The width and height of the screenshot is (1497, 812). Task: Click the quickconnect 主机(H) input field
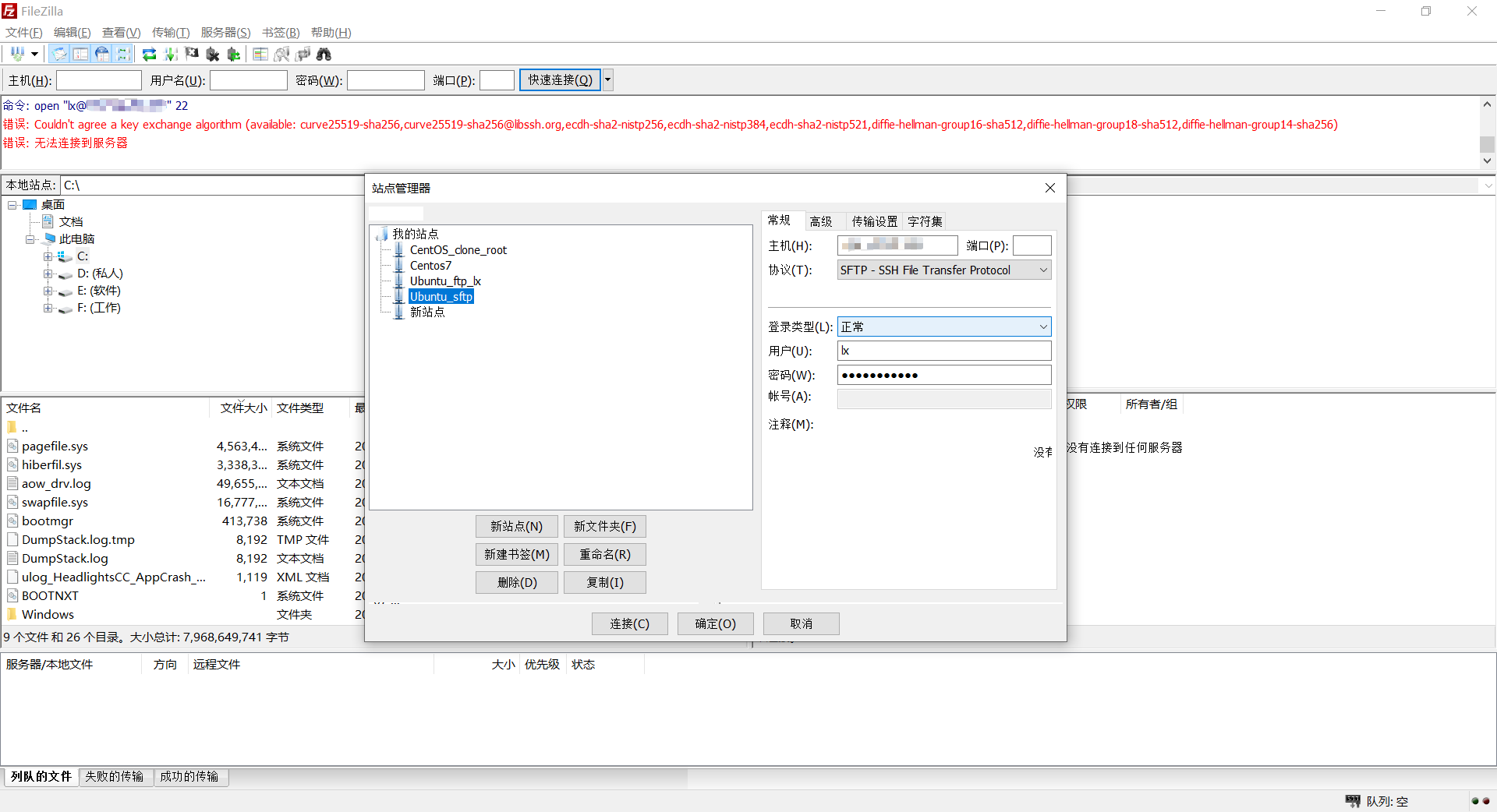[x=99, y=80]
